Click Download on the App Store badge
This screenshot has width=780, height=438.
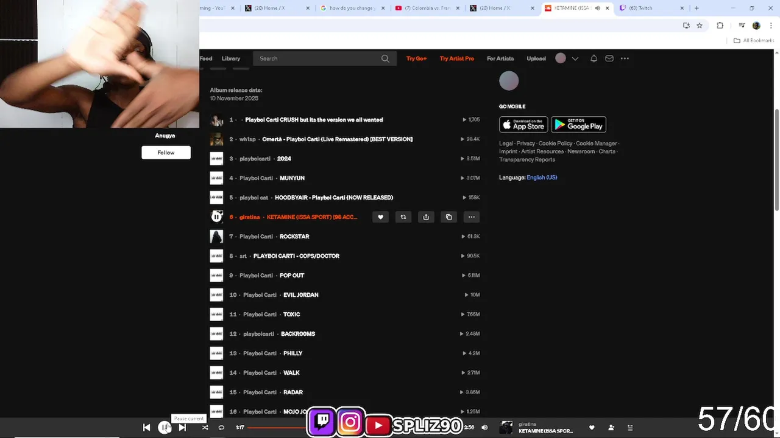523,124
